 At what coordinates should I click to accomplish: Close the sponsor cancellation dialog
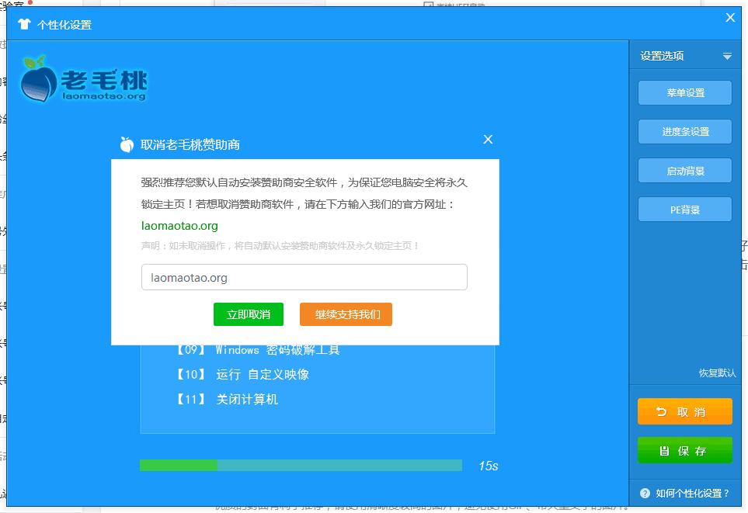coord(488,140)
